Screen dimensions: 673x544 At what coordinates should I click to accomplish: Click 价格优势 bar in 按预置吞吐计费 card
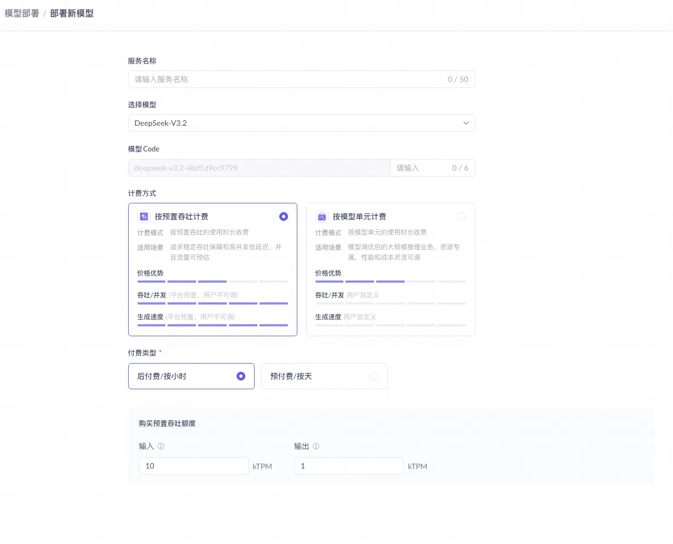pyautogui.click(x=212, y=282)
